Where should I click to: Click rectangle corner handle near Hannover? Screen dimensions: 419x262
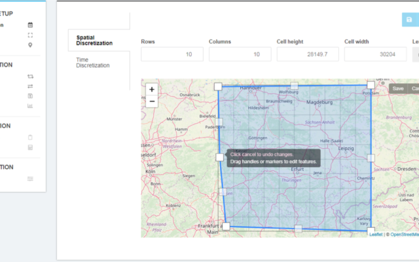pyautogui.click(x=218, y=86)
